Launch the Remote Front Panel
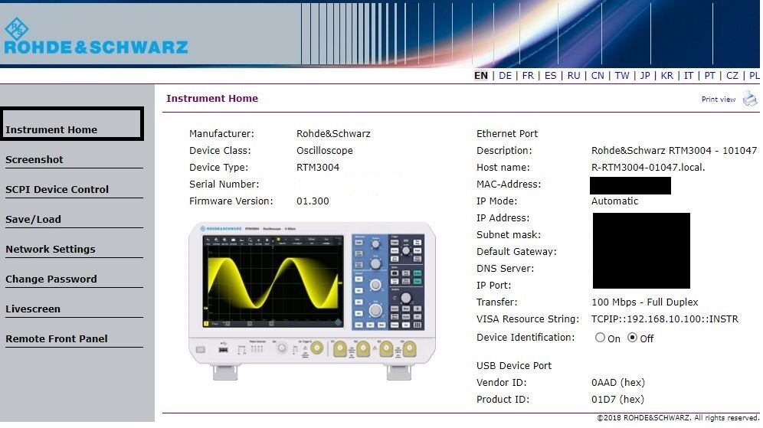 pos(57,338)
